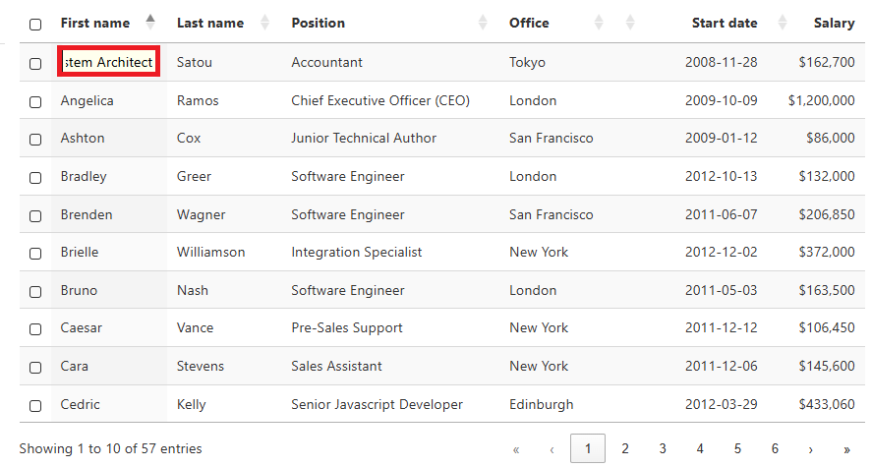Click the current page 1 button

point(588,449)
